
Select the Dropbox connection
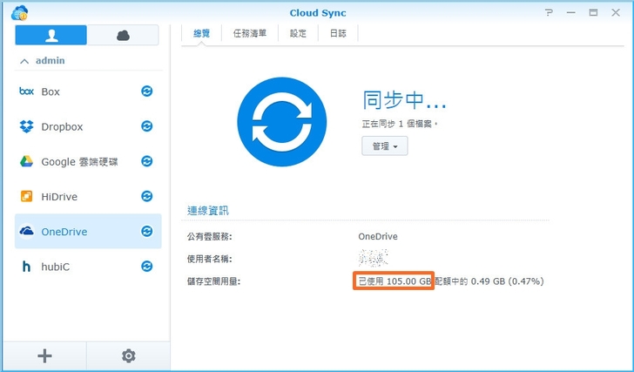62,126
